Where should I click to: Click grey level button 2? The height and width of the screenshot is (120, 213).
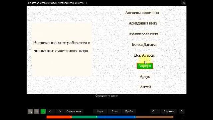(37, 111)
